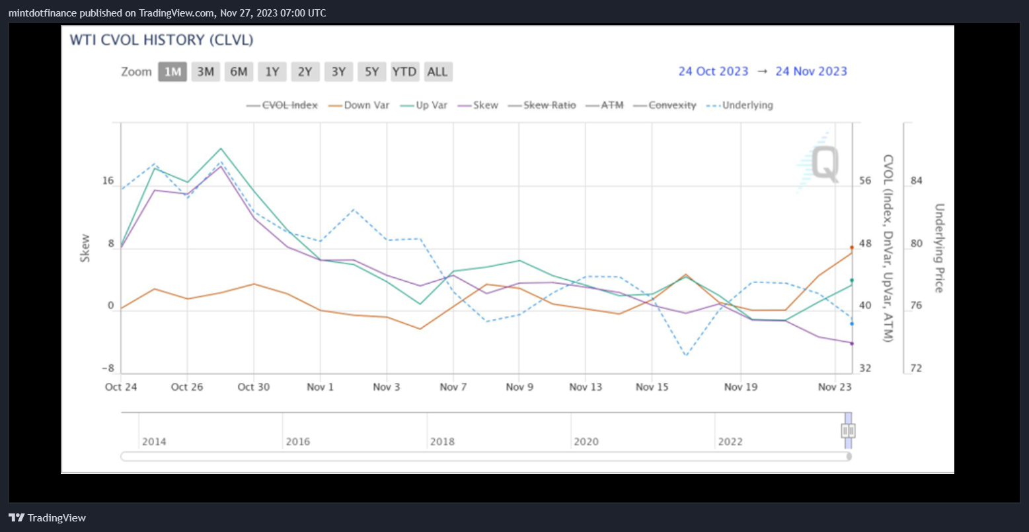
Task: Hide the Down Var series
Action: 359,105
